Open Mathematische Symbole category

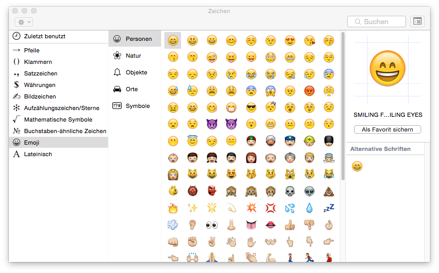[59, 119]
